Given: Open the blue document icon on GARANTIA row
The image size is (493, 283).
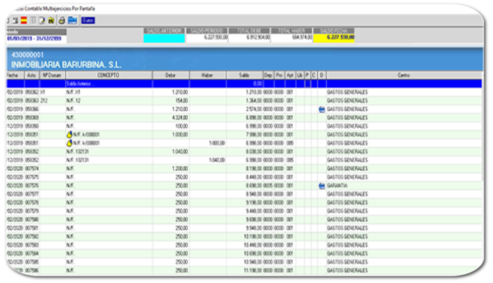Looking at the screenshot, I should [x=322, y=186].
